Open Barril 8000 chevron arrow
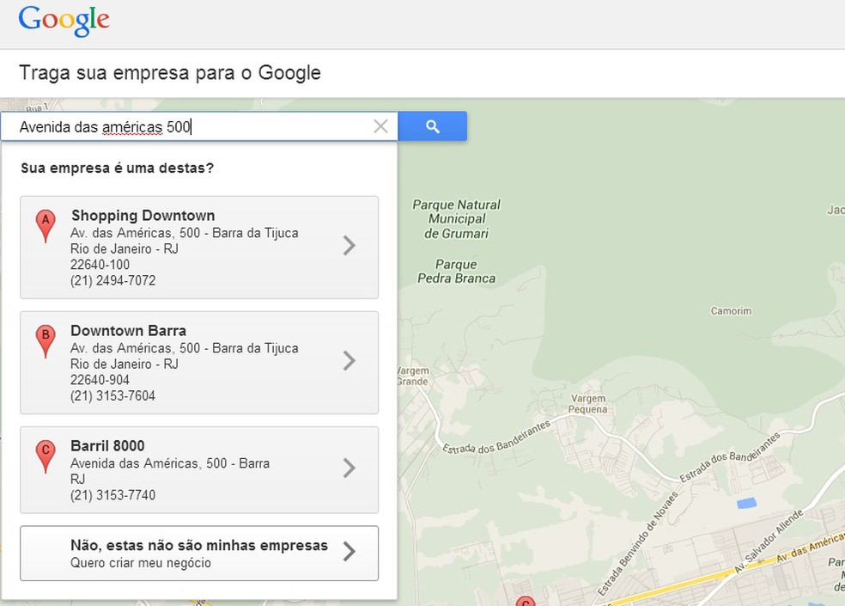 pyautogui.click(x=350, y=468)
